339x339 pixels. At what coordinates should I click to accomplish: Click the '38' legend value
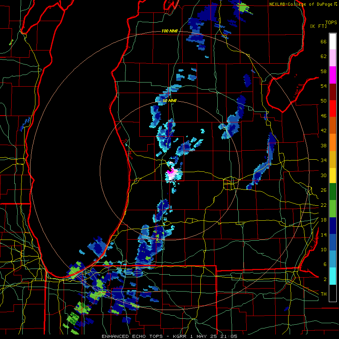coord(324,146)
